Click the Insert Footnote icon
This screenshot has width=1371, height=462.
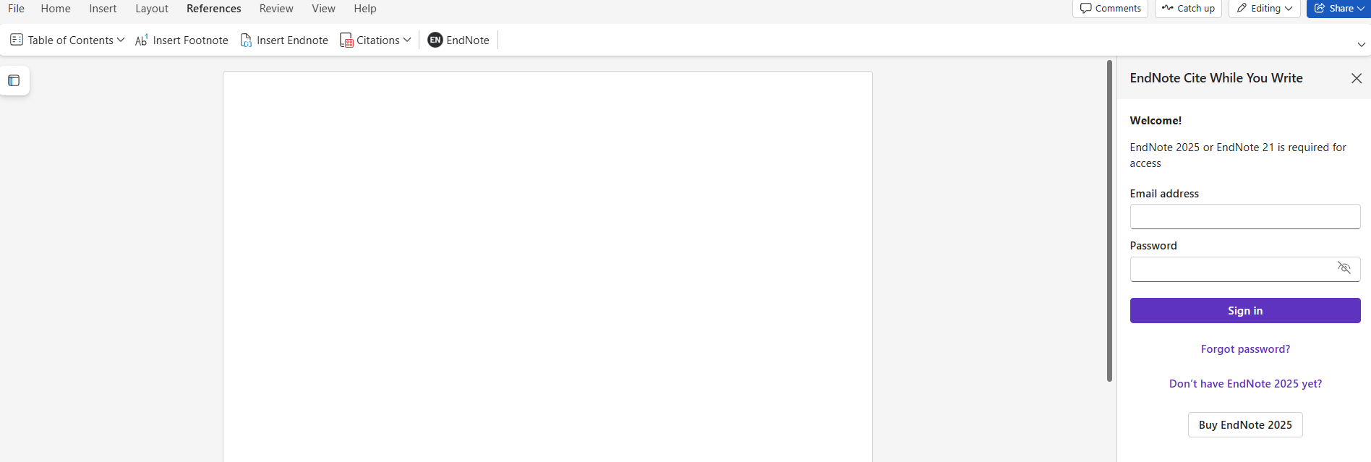(x=142, y=40)
